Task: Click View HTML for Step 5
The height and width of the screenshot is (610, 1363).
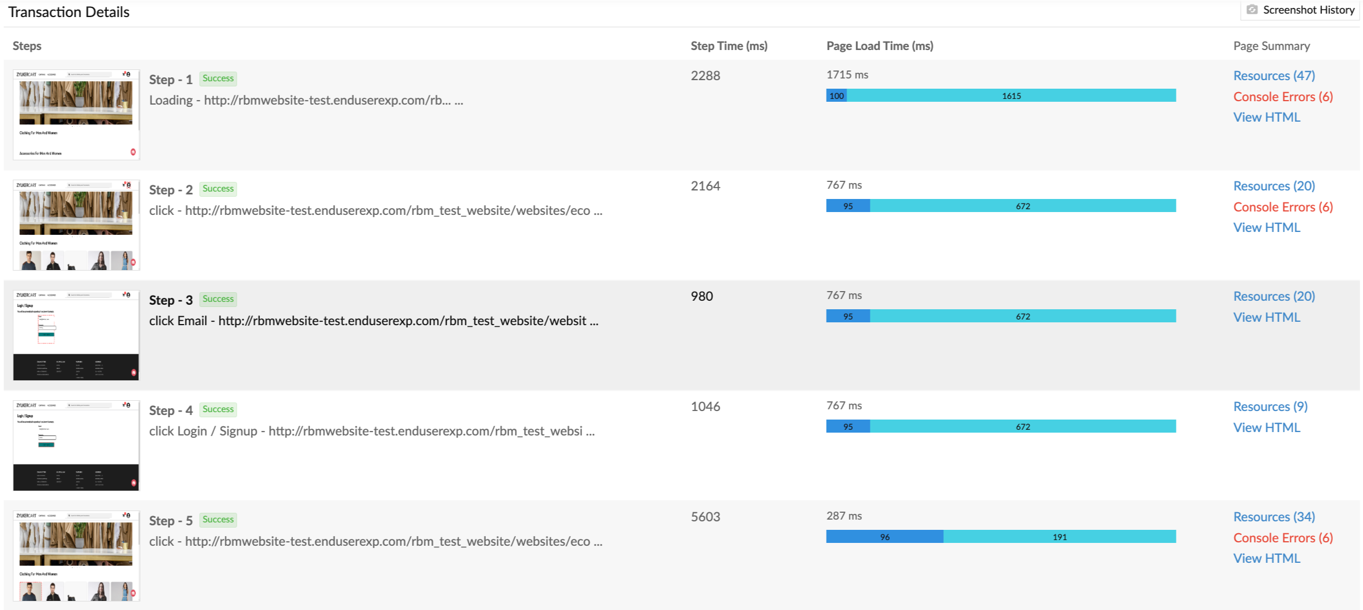Action: (1266, 558)
